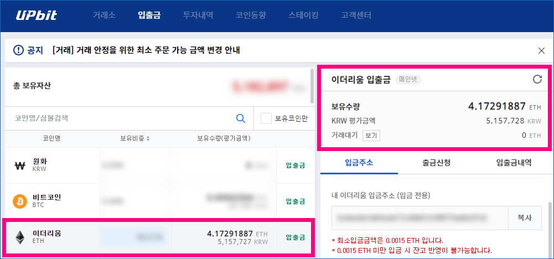Switch to the 입출금내역 tab

[x=514, y=163]
